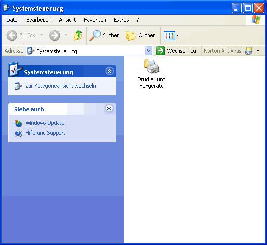The height and width of the screenshot is (245, 267).
Task: Open the Ansicht menu
Action: coord(68,20)
